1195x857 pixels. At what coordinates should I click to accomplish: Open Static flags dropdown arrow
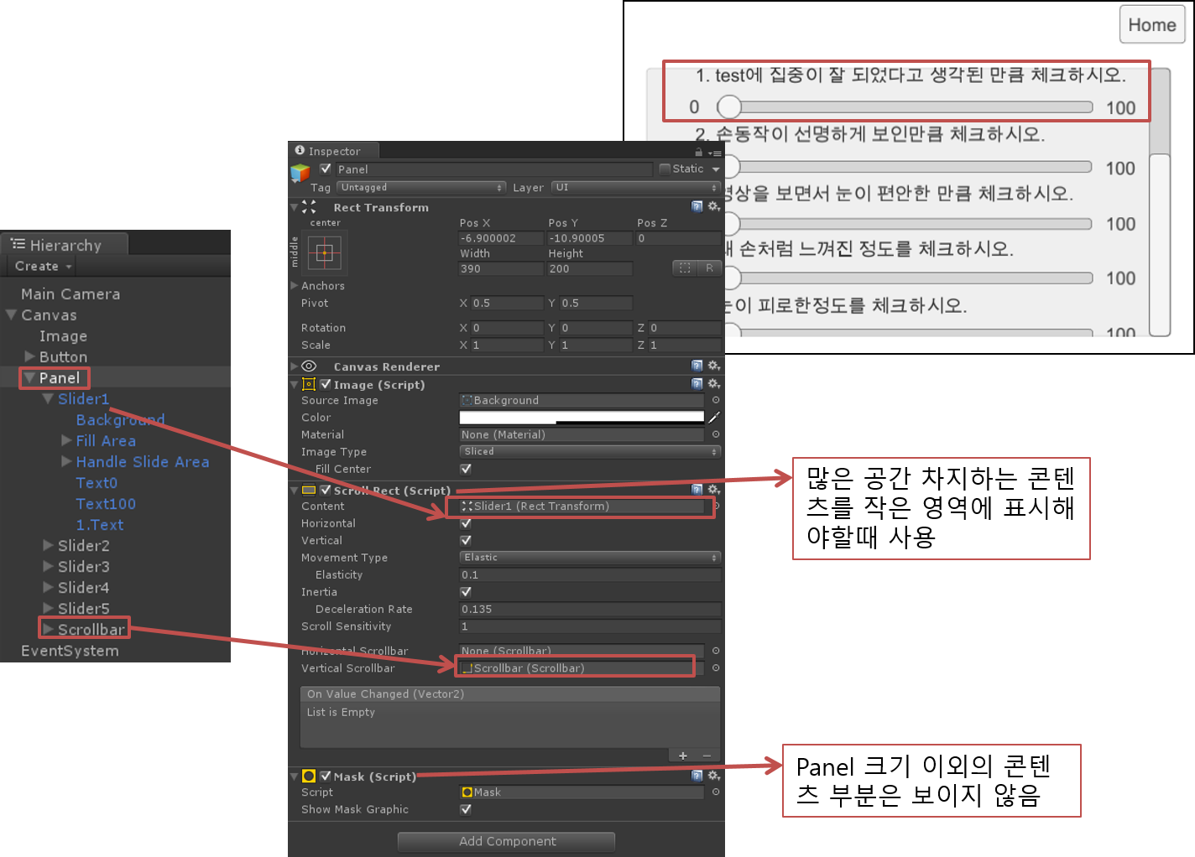coord(716,169)
